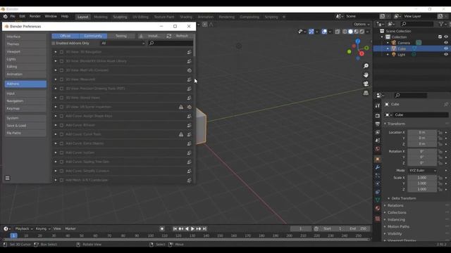Open the Particles properties tab icon
The width and height of the screenshot is (451, 253).
pyautogui.click(x=378, y=175)
